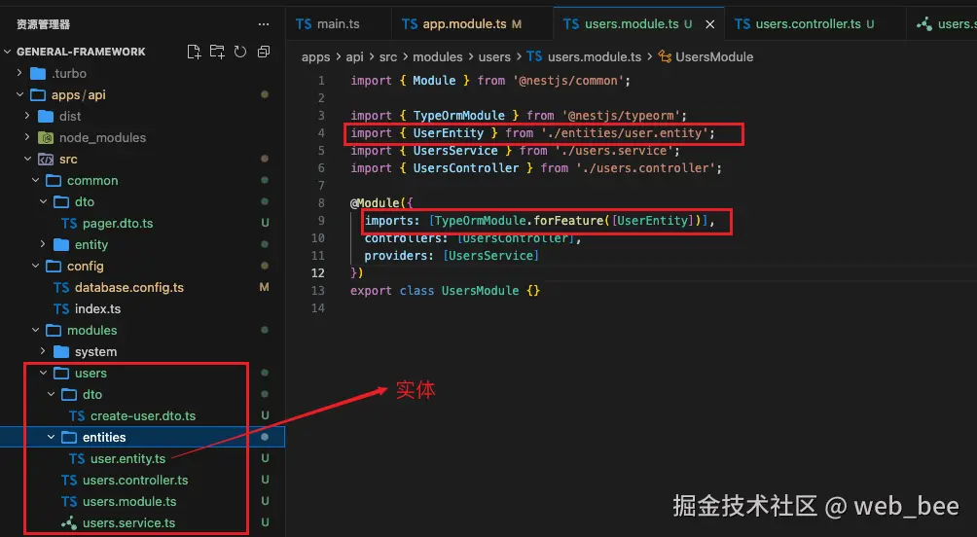
Task: Click the New Folder icon in explorer header
Action: tap(217, 52)
